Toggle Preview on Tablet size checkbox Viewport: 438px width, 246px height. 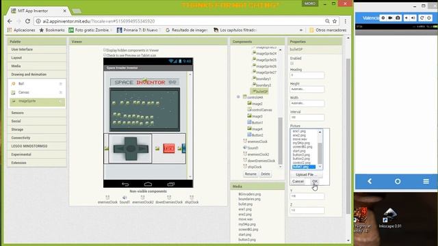click(105, 55)
